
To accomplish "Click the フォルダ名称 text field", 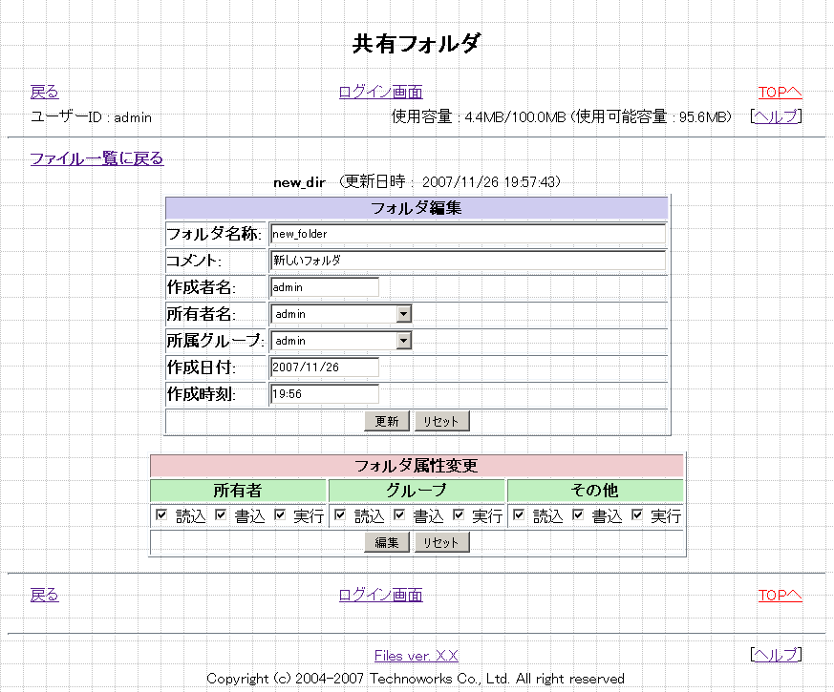I will (467, 234).
